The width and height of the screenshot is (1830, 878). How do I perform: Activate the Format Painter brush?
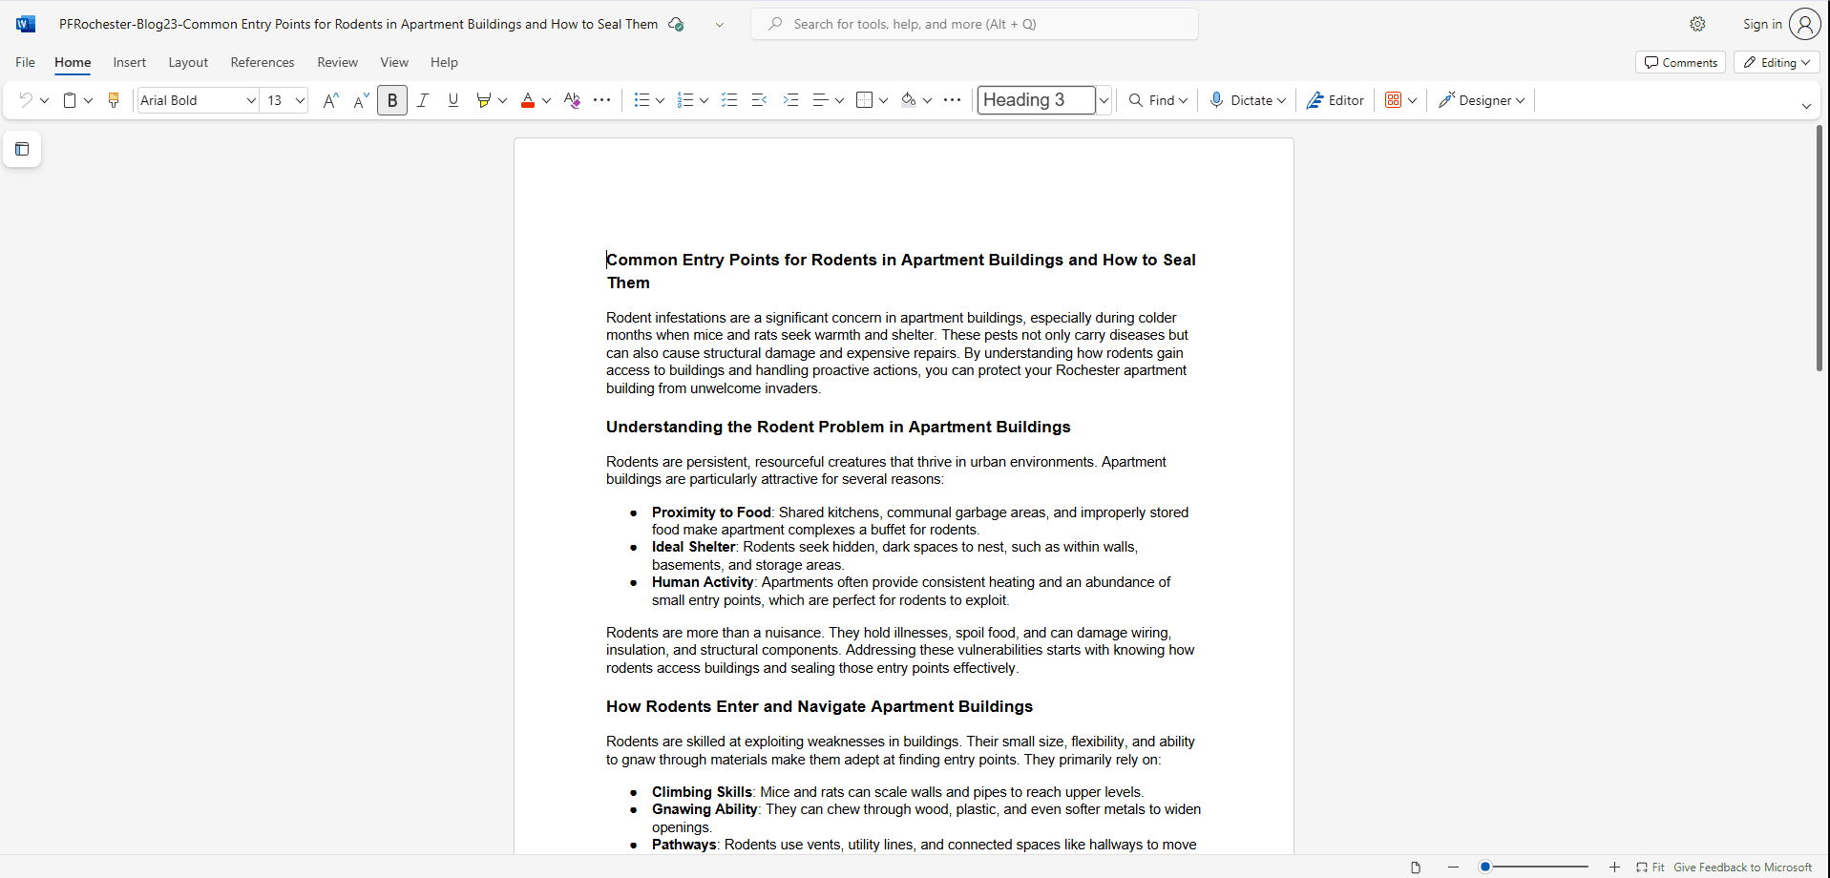coord(114,100)
